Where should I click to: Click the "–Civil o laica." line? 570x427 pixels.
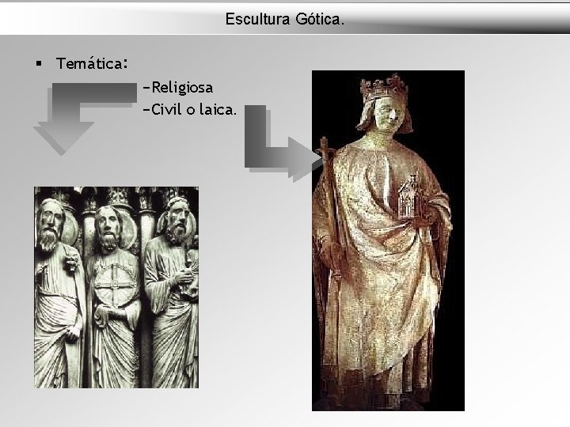(x=190, y=109)
